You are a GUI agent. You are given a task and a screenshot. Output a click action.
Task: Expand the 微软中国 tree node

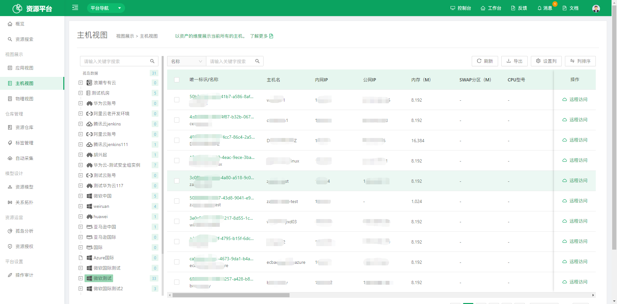click(x=81, y=196)
